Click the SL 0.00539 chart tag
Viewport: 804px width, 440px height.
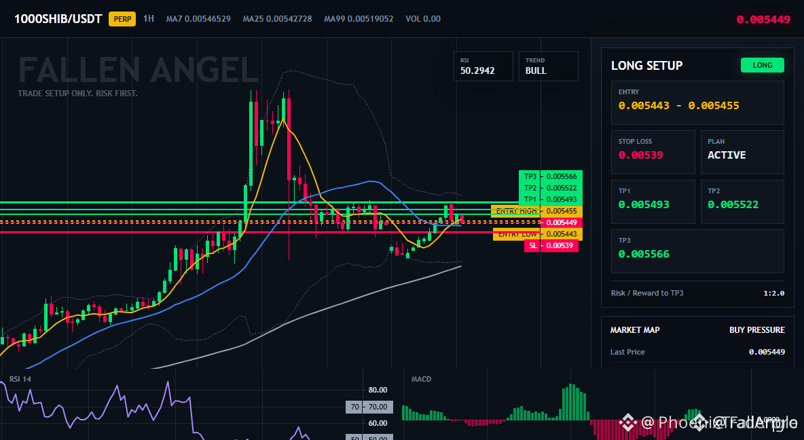(551, 246)
